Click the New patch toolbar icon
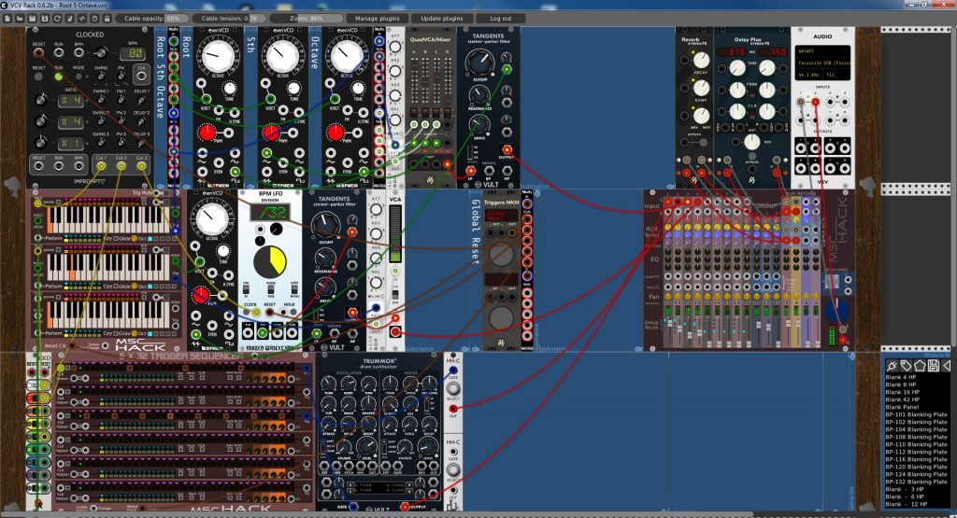The height and width of the screenshot is (518, 957). (x=7, y=19)
